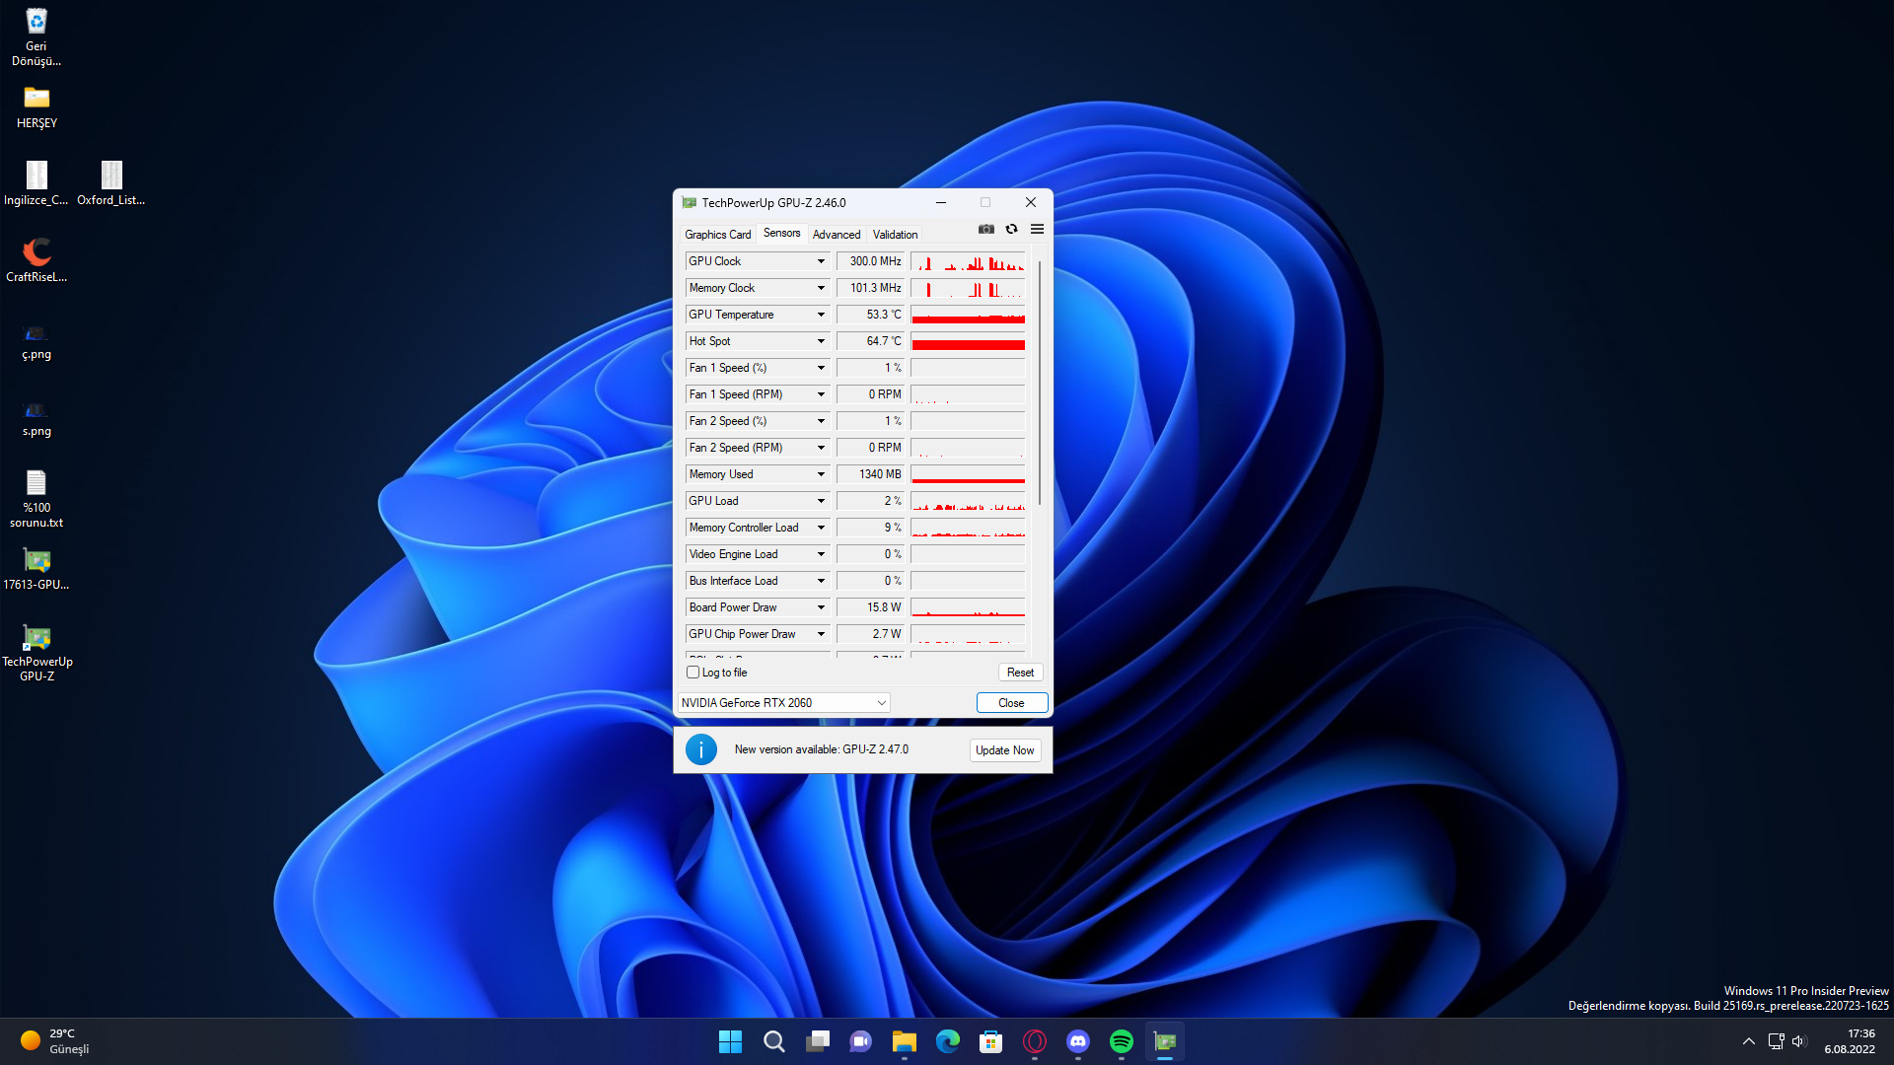Switch to the Advanced tab

pyautogui.click(x=836, y=235)
